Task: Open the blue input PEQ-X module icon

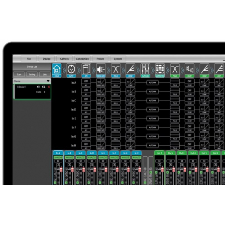Action: [115, 70]
